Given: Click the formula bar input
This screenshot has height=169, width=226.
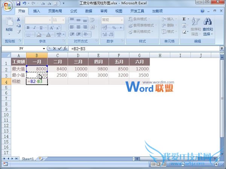Looking at the screenshot, I should tap(144, 49).
